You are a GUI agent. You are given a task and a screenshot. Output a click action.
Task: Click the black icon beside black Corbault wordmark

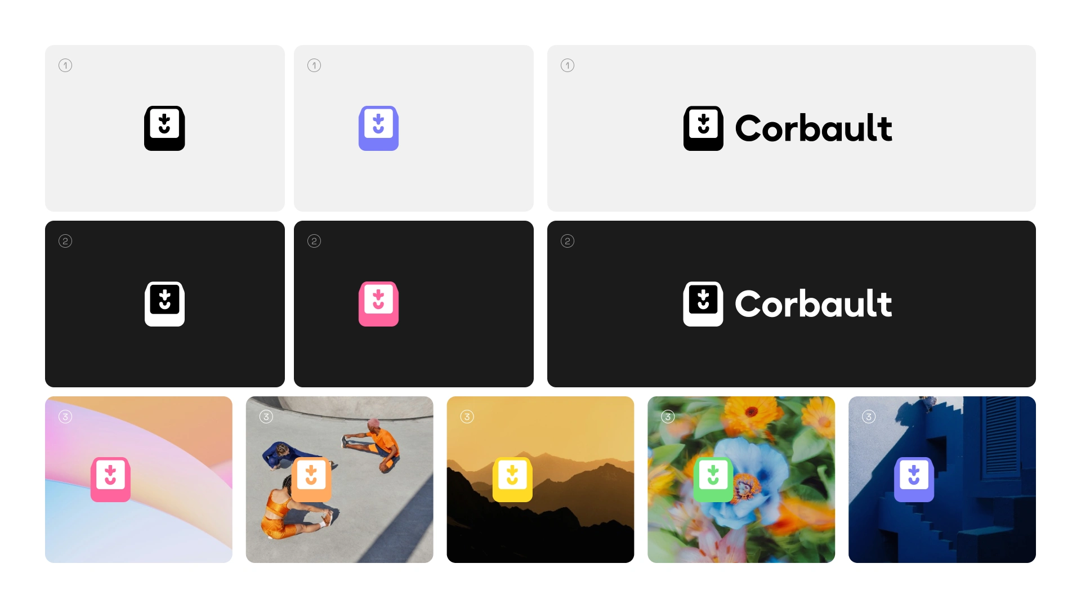point(703,128)
